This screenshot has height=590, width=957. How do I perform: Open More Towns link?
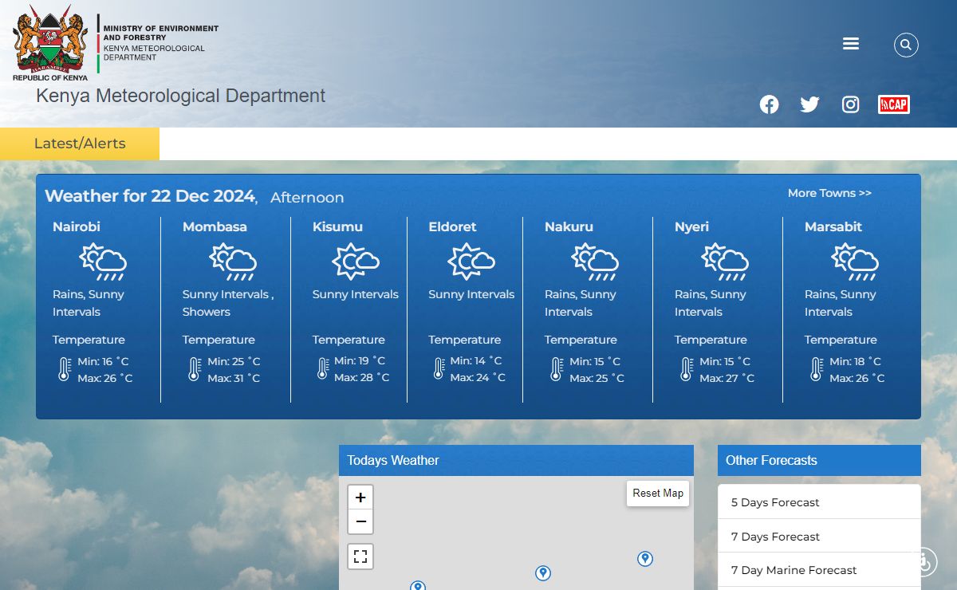tap(829, 193)
